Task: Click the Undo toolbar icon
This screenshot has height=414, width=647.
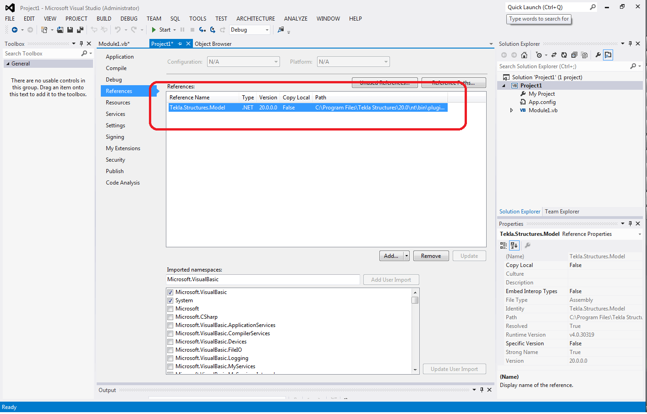Action: pyautogui.click(x=118, y=30)
